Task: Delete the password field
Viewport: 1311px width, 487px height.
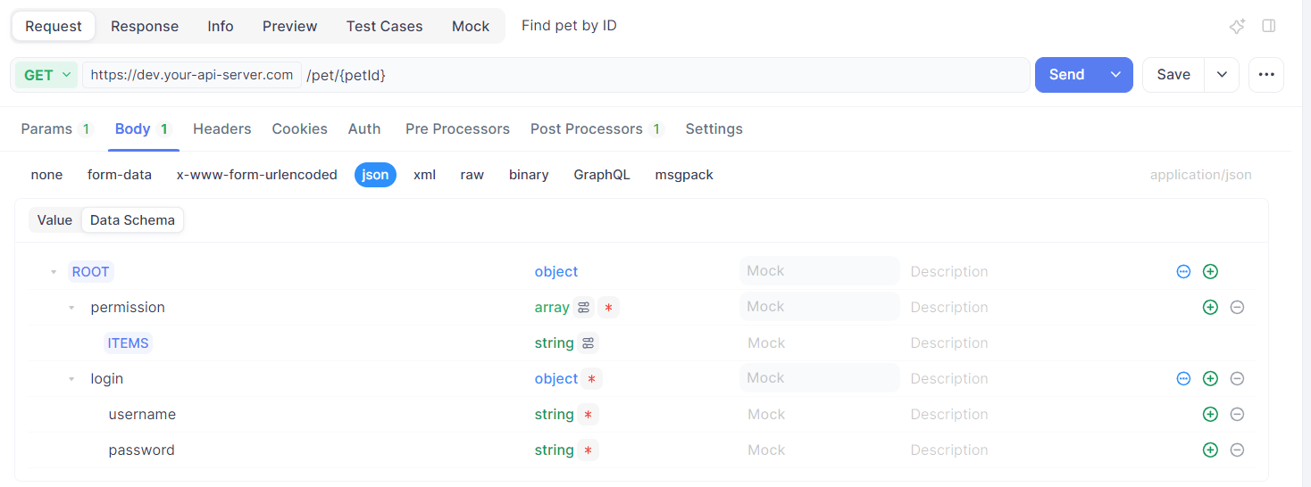Action: 1237,450
